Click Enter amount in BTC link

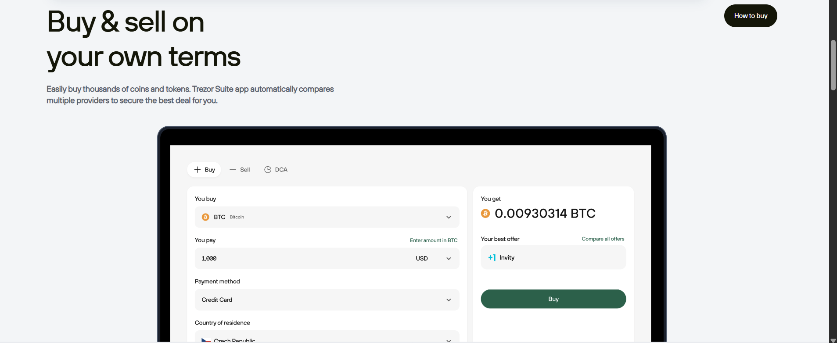434,240
